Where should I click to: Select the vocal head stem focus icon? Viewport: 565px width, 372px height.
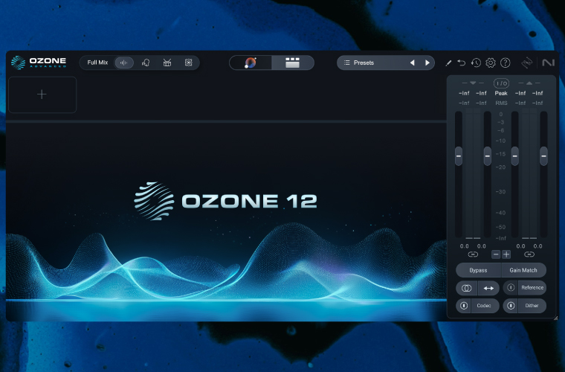[146, 62]
